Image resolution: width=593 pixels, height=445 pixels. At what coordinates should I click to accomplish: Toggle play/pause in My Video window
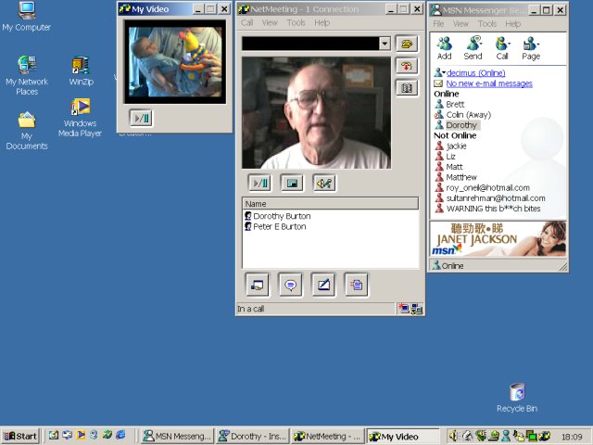[x=142, y=118]
